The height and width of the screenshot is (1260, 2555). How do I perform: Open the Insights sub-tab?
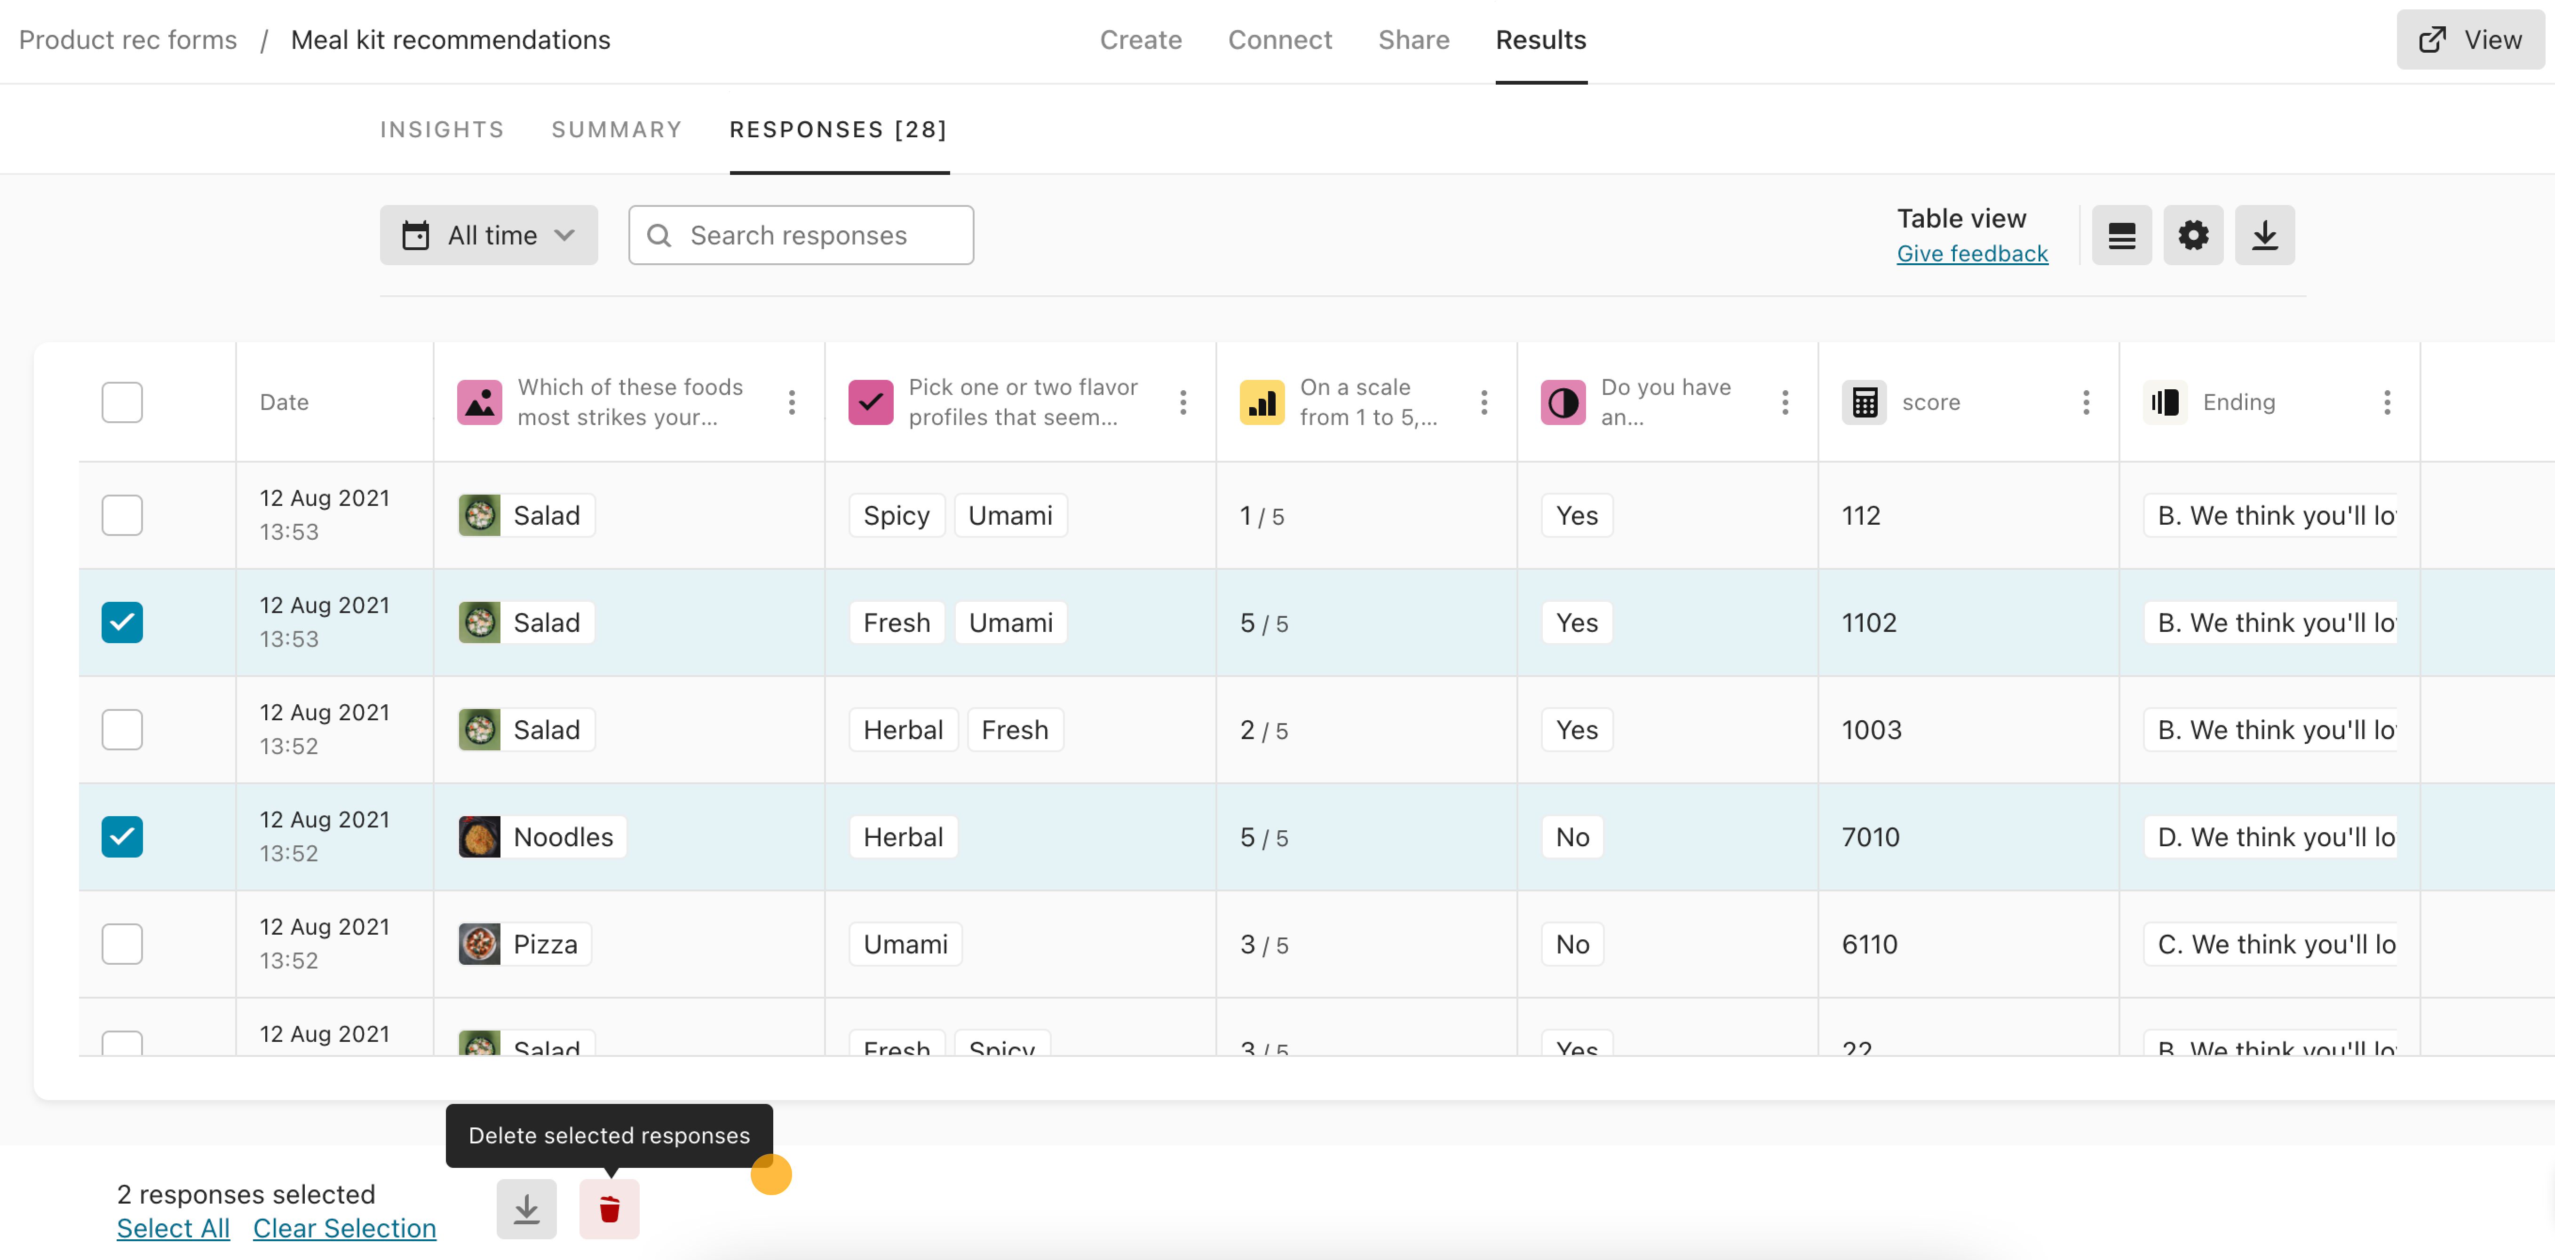coord(441,129)
